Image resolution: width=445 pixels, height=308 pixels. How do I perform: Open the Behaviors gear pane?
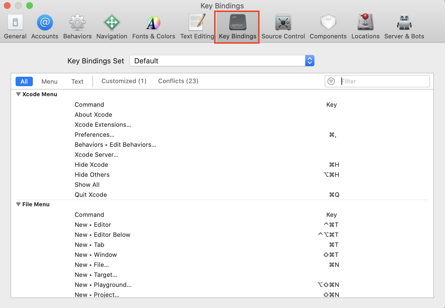click(77, 27)
